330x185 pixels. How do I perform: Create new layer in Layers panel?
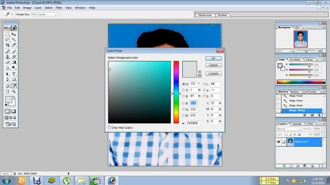[312, 165]
